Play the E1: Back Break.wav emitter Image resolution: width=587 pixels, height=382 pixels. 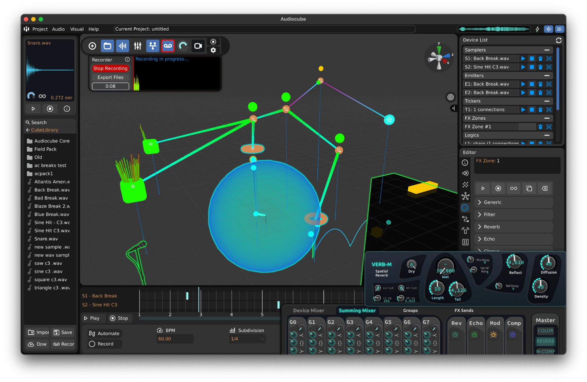pos(523,84)
